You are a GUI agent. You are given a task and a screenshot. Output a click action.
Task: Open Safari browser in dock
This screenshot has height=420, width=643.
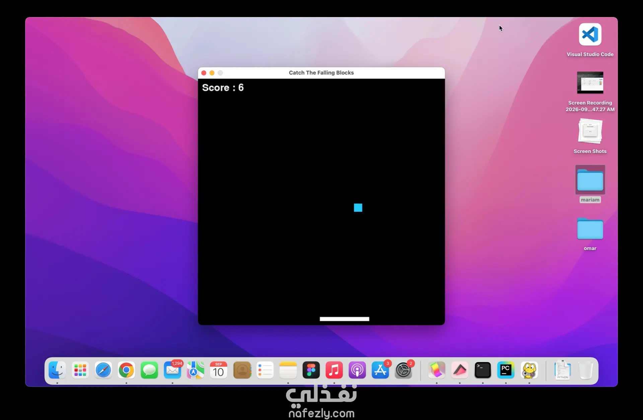point(103,370)
